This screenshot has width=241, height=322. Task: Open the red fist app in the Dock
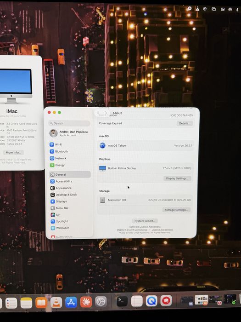(x=166, y=301)
